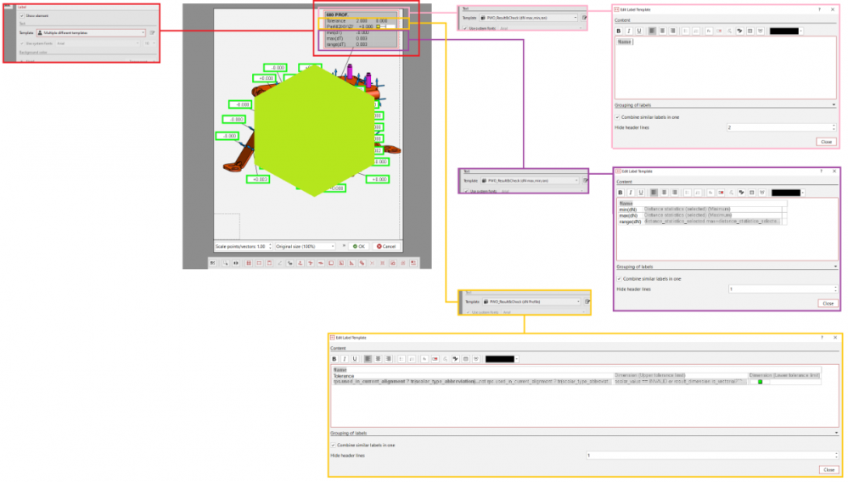The height and width of the screenshot is (482, 848).
Task: Click first icon in the bottom viewer toolbar
Action: tap(212, 263)
